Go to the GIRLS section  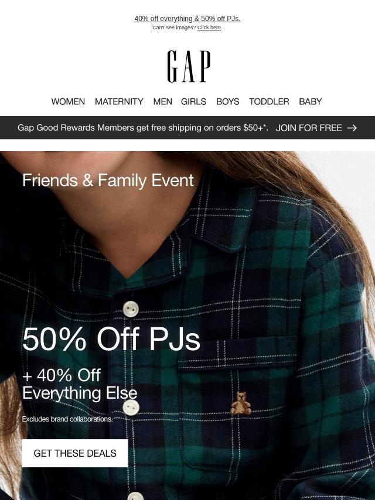click(193, 101)
